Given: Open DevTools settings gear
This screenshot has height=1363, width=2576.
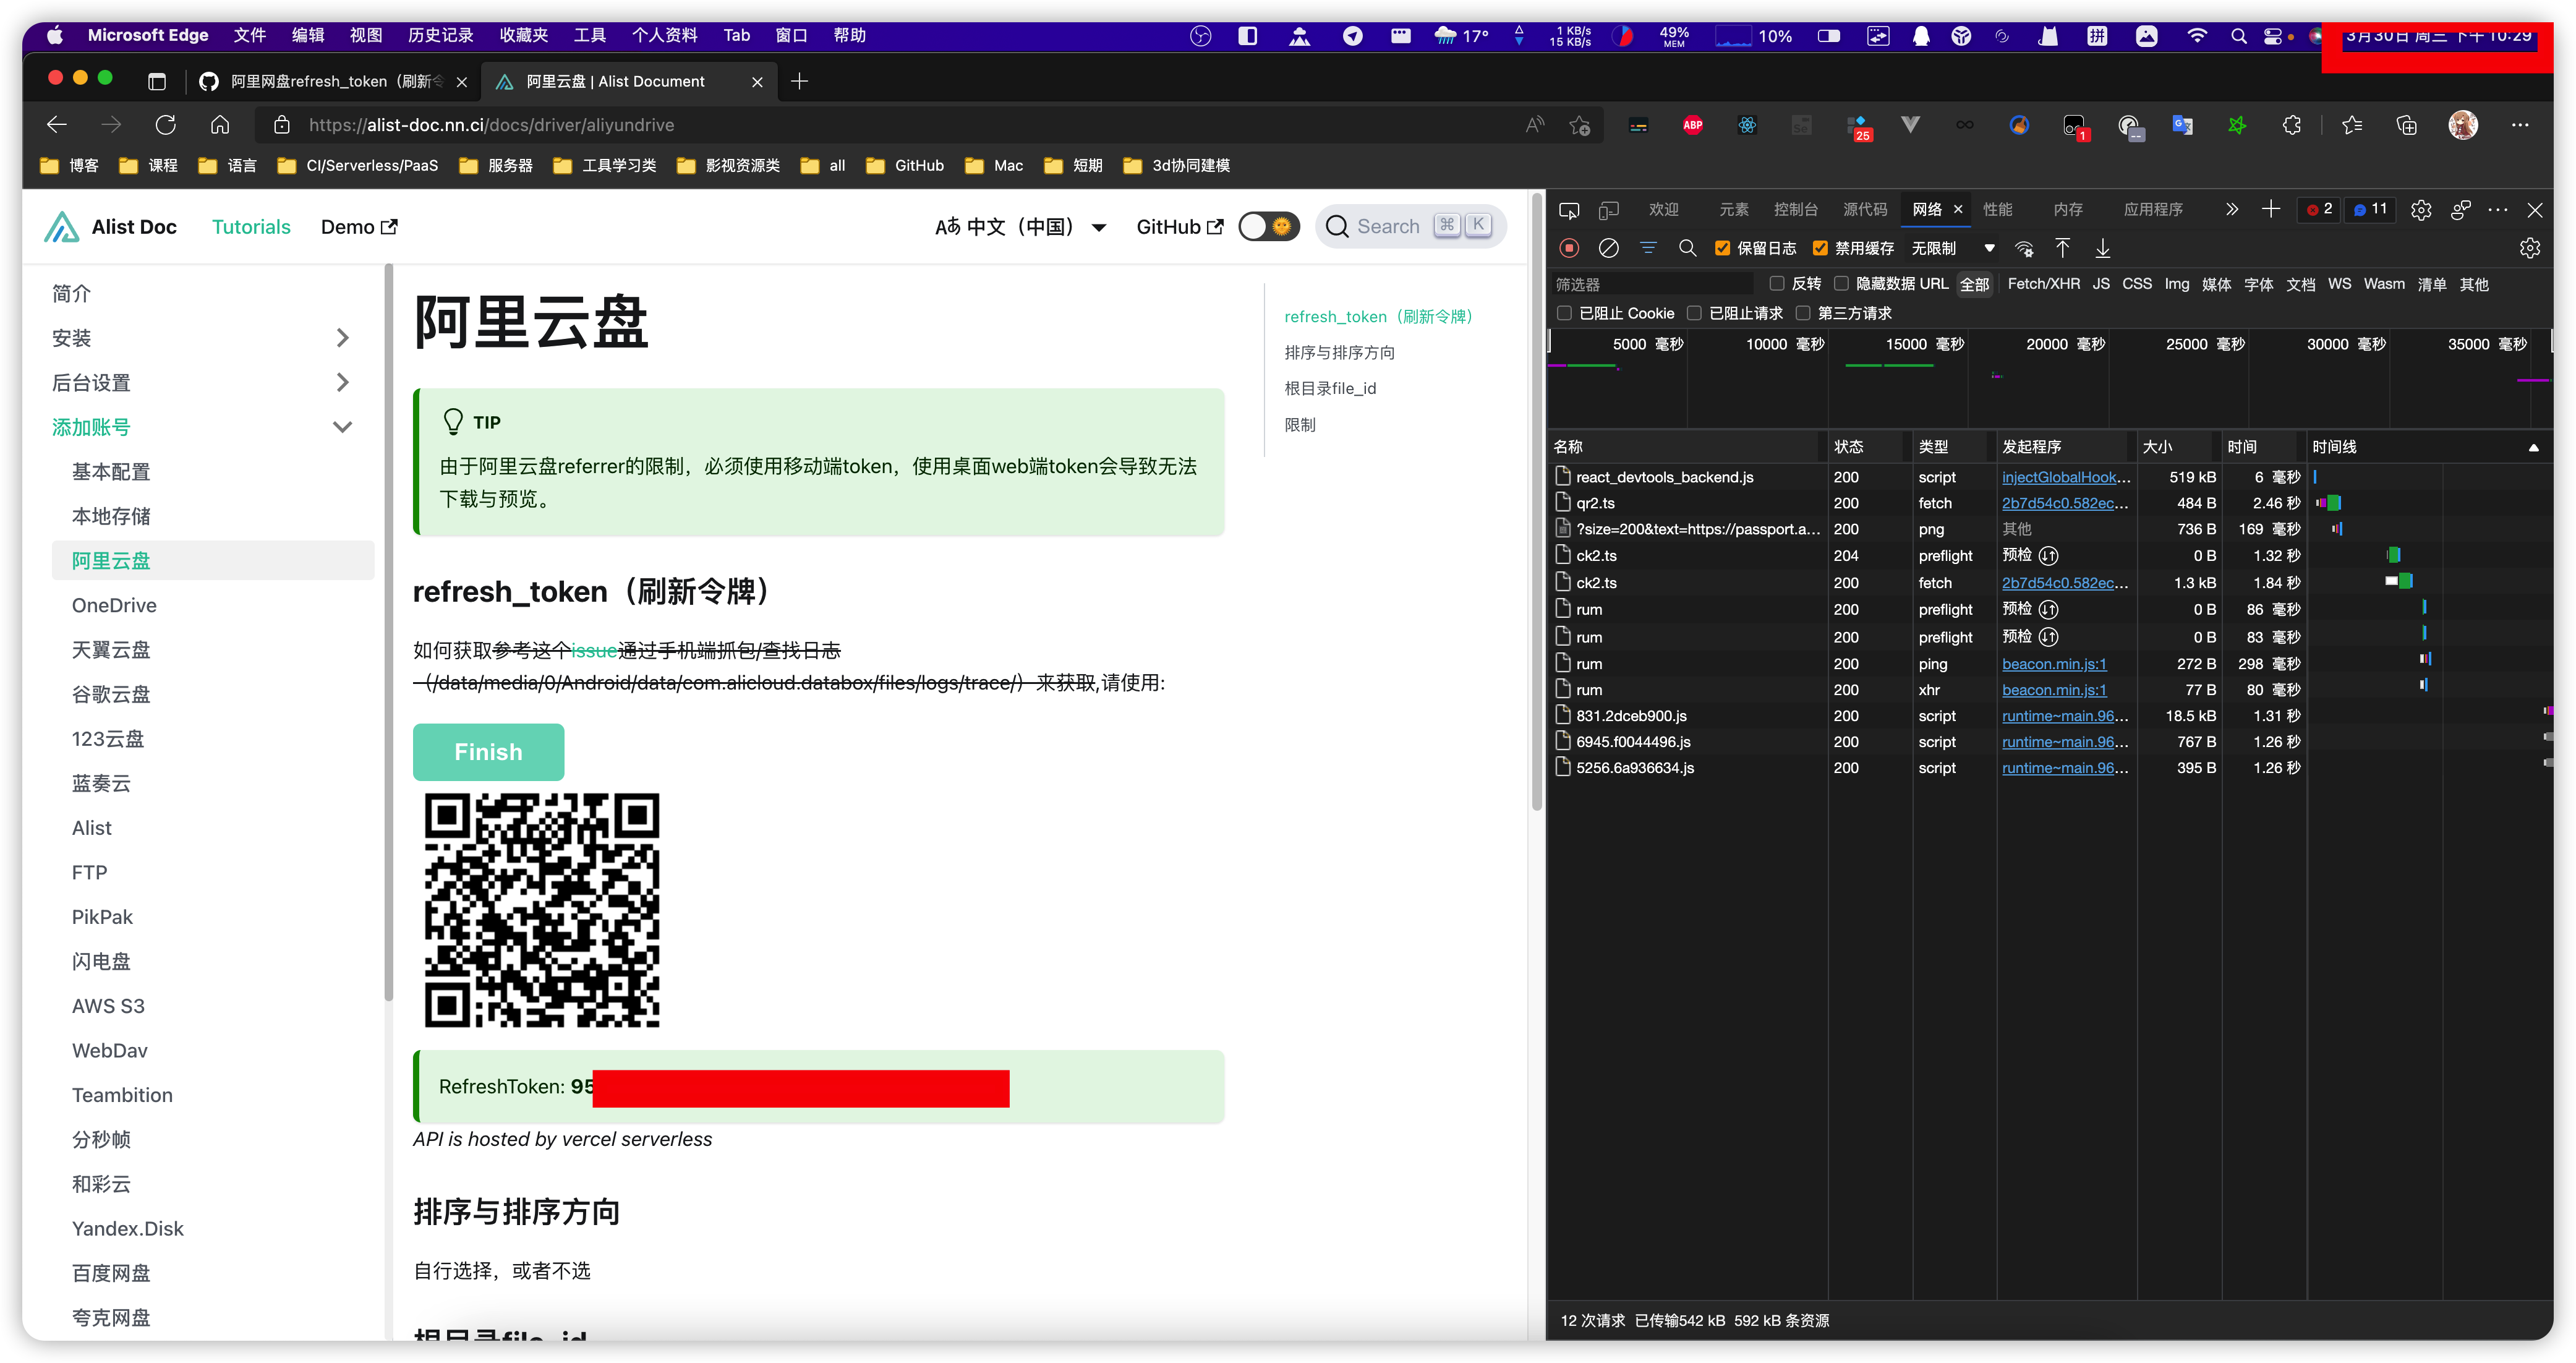Looking at the screenshot, I should [x=2421, y=210].
